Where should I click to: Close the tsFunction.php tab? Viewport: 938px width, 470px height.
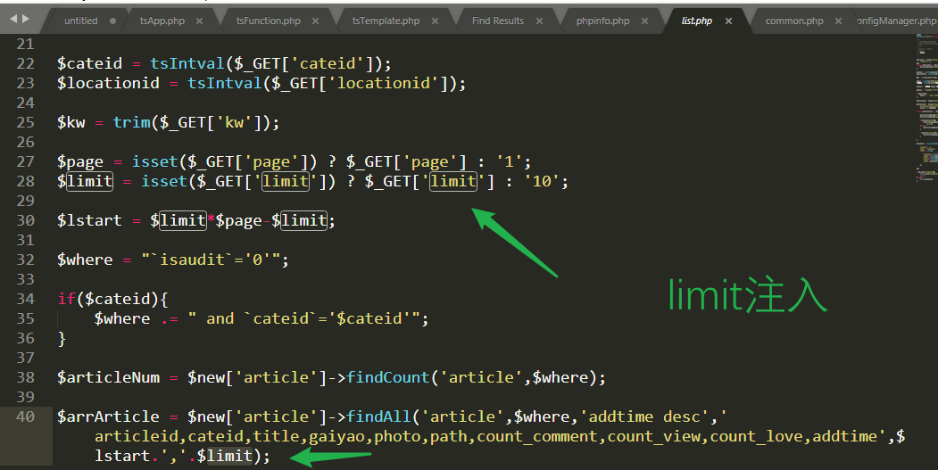point(315,21)
